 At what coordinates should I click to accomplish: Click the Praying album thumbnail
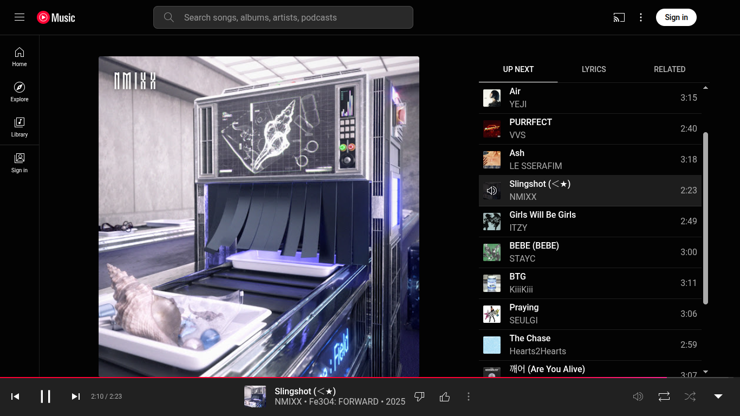pyautogui.click(x=492, y=314)
